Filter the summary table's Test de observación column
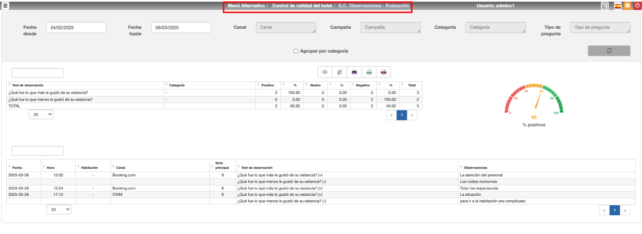 point(9,84)
